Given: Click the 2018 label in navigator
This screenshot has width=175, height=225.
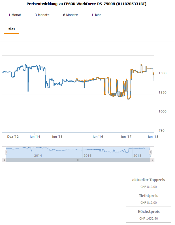Looking at the screenshot, I should 137,156.
